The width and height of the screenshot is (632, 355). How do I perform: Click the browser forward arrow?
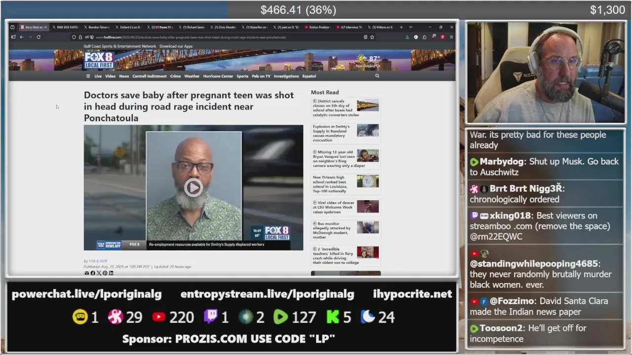[x=30, y=37]
